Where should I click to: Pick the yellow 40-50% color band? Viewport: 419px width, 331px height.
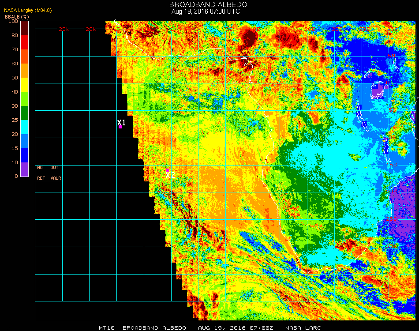[25, 84]
